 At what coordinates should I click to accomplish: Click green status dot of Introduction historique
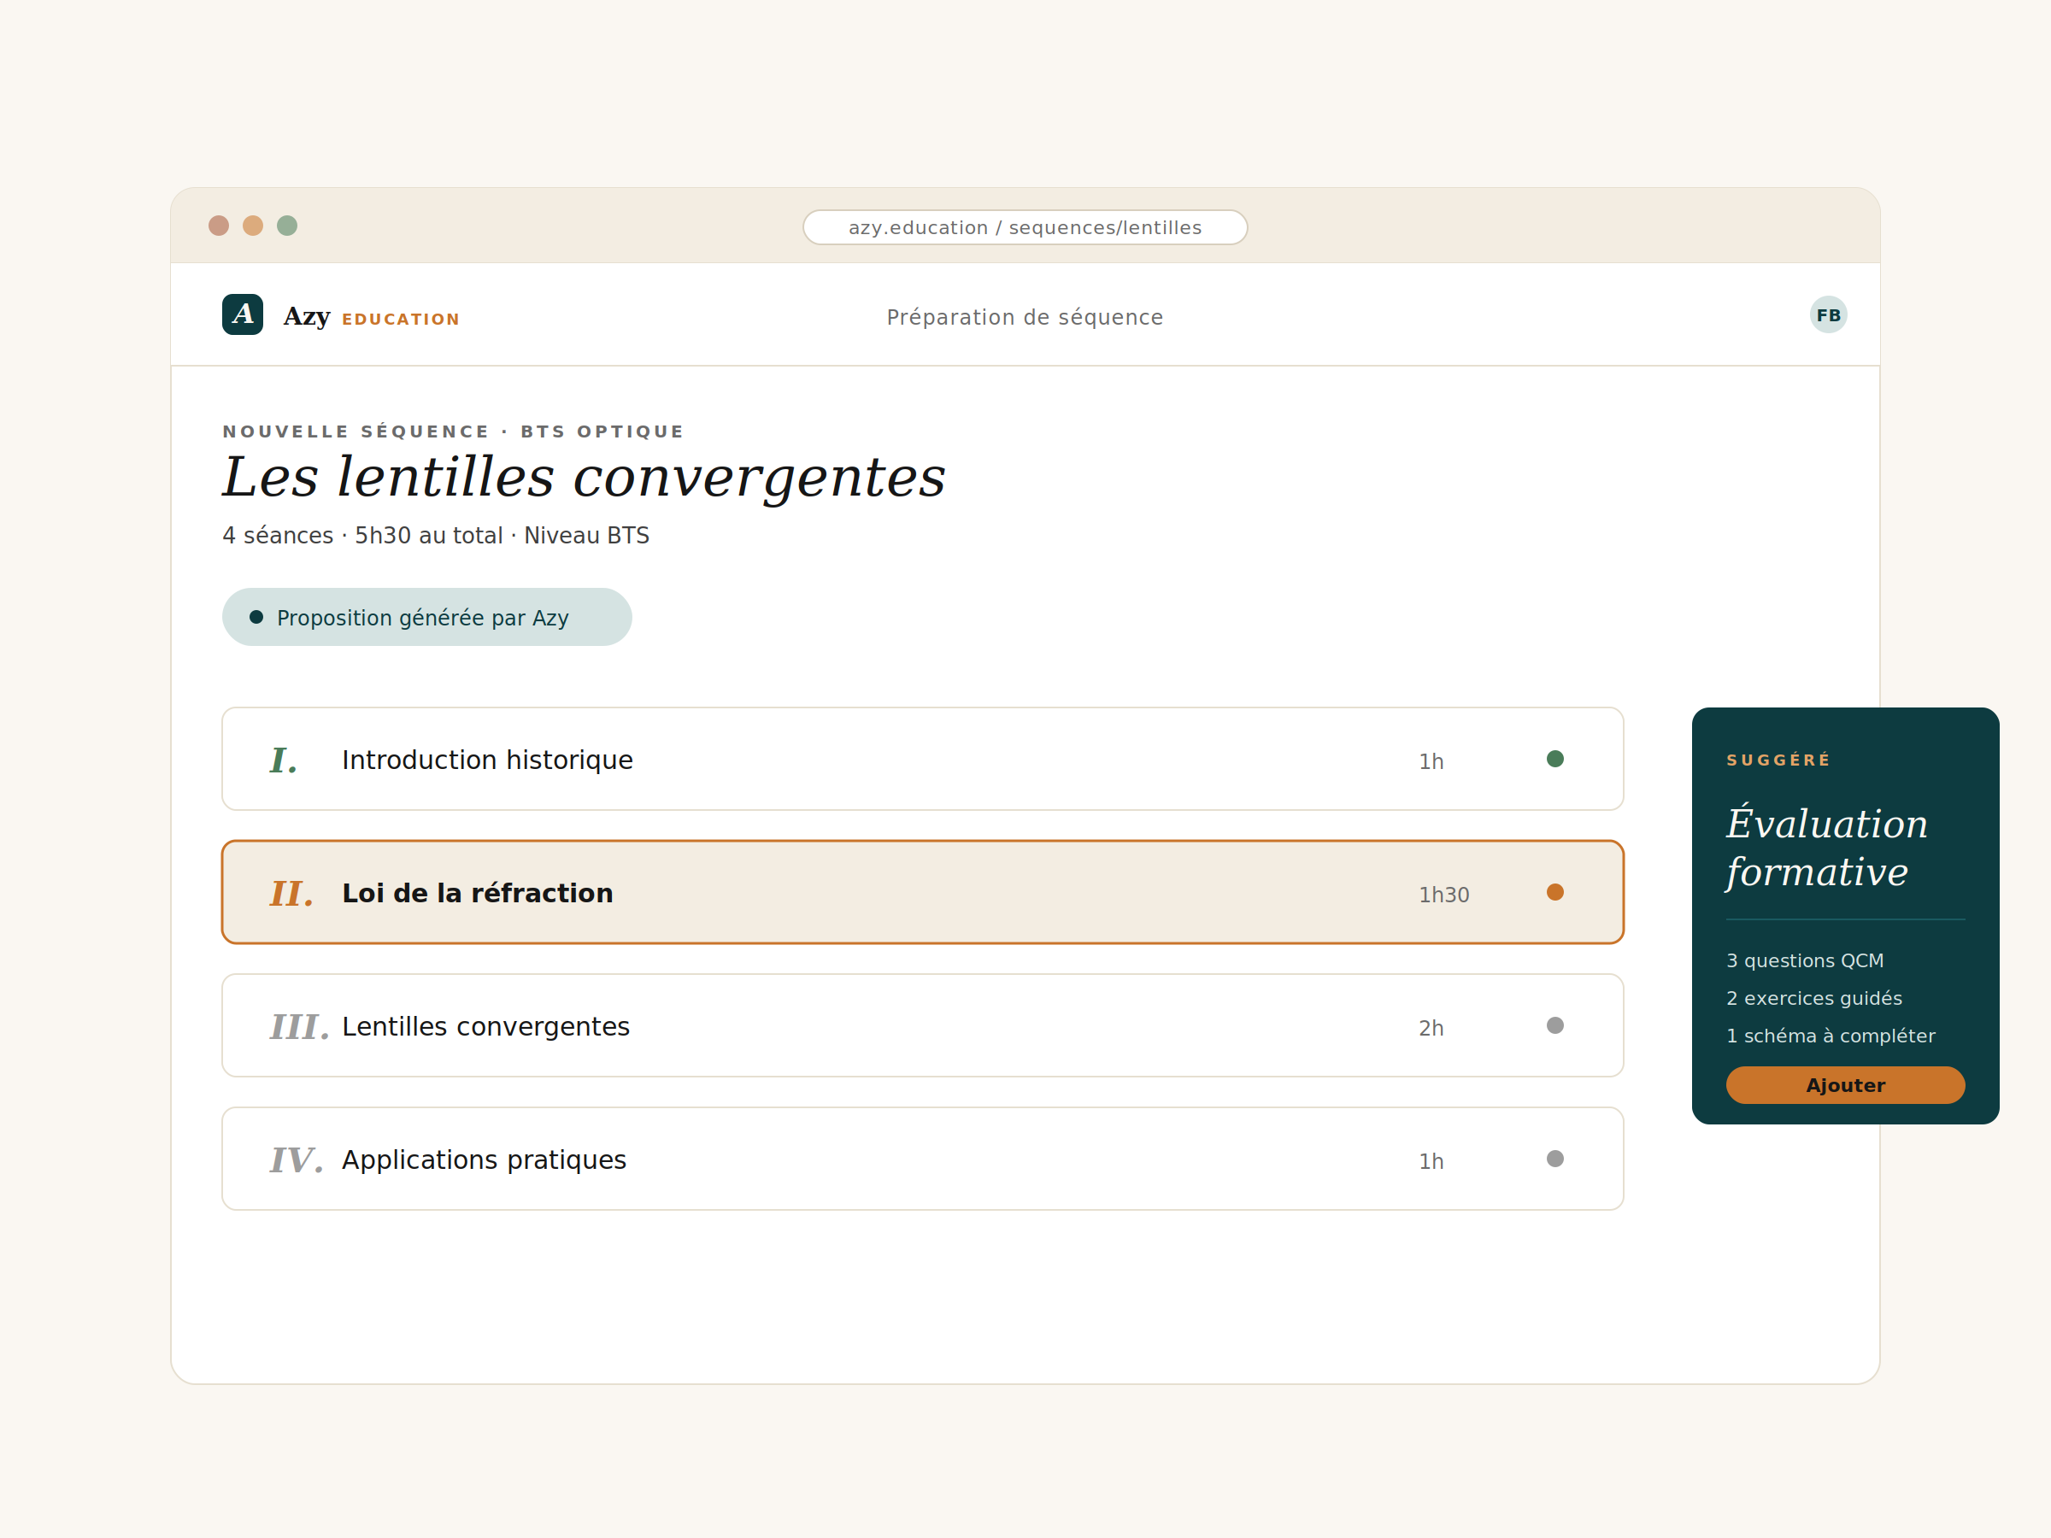[x=1556, y=760]
